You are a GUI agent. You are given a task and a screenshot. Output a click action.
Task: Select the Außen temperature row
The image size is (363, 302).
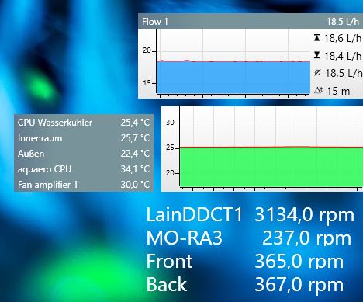[84, 154]
